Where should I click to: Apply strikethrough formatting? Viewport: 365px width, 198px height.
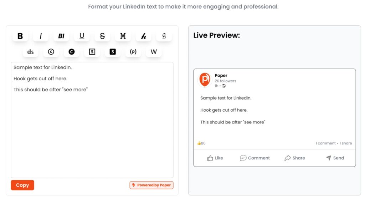[x=102, y=36]
